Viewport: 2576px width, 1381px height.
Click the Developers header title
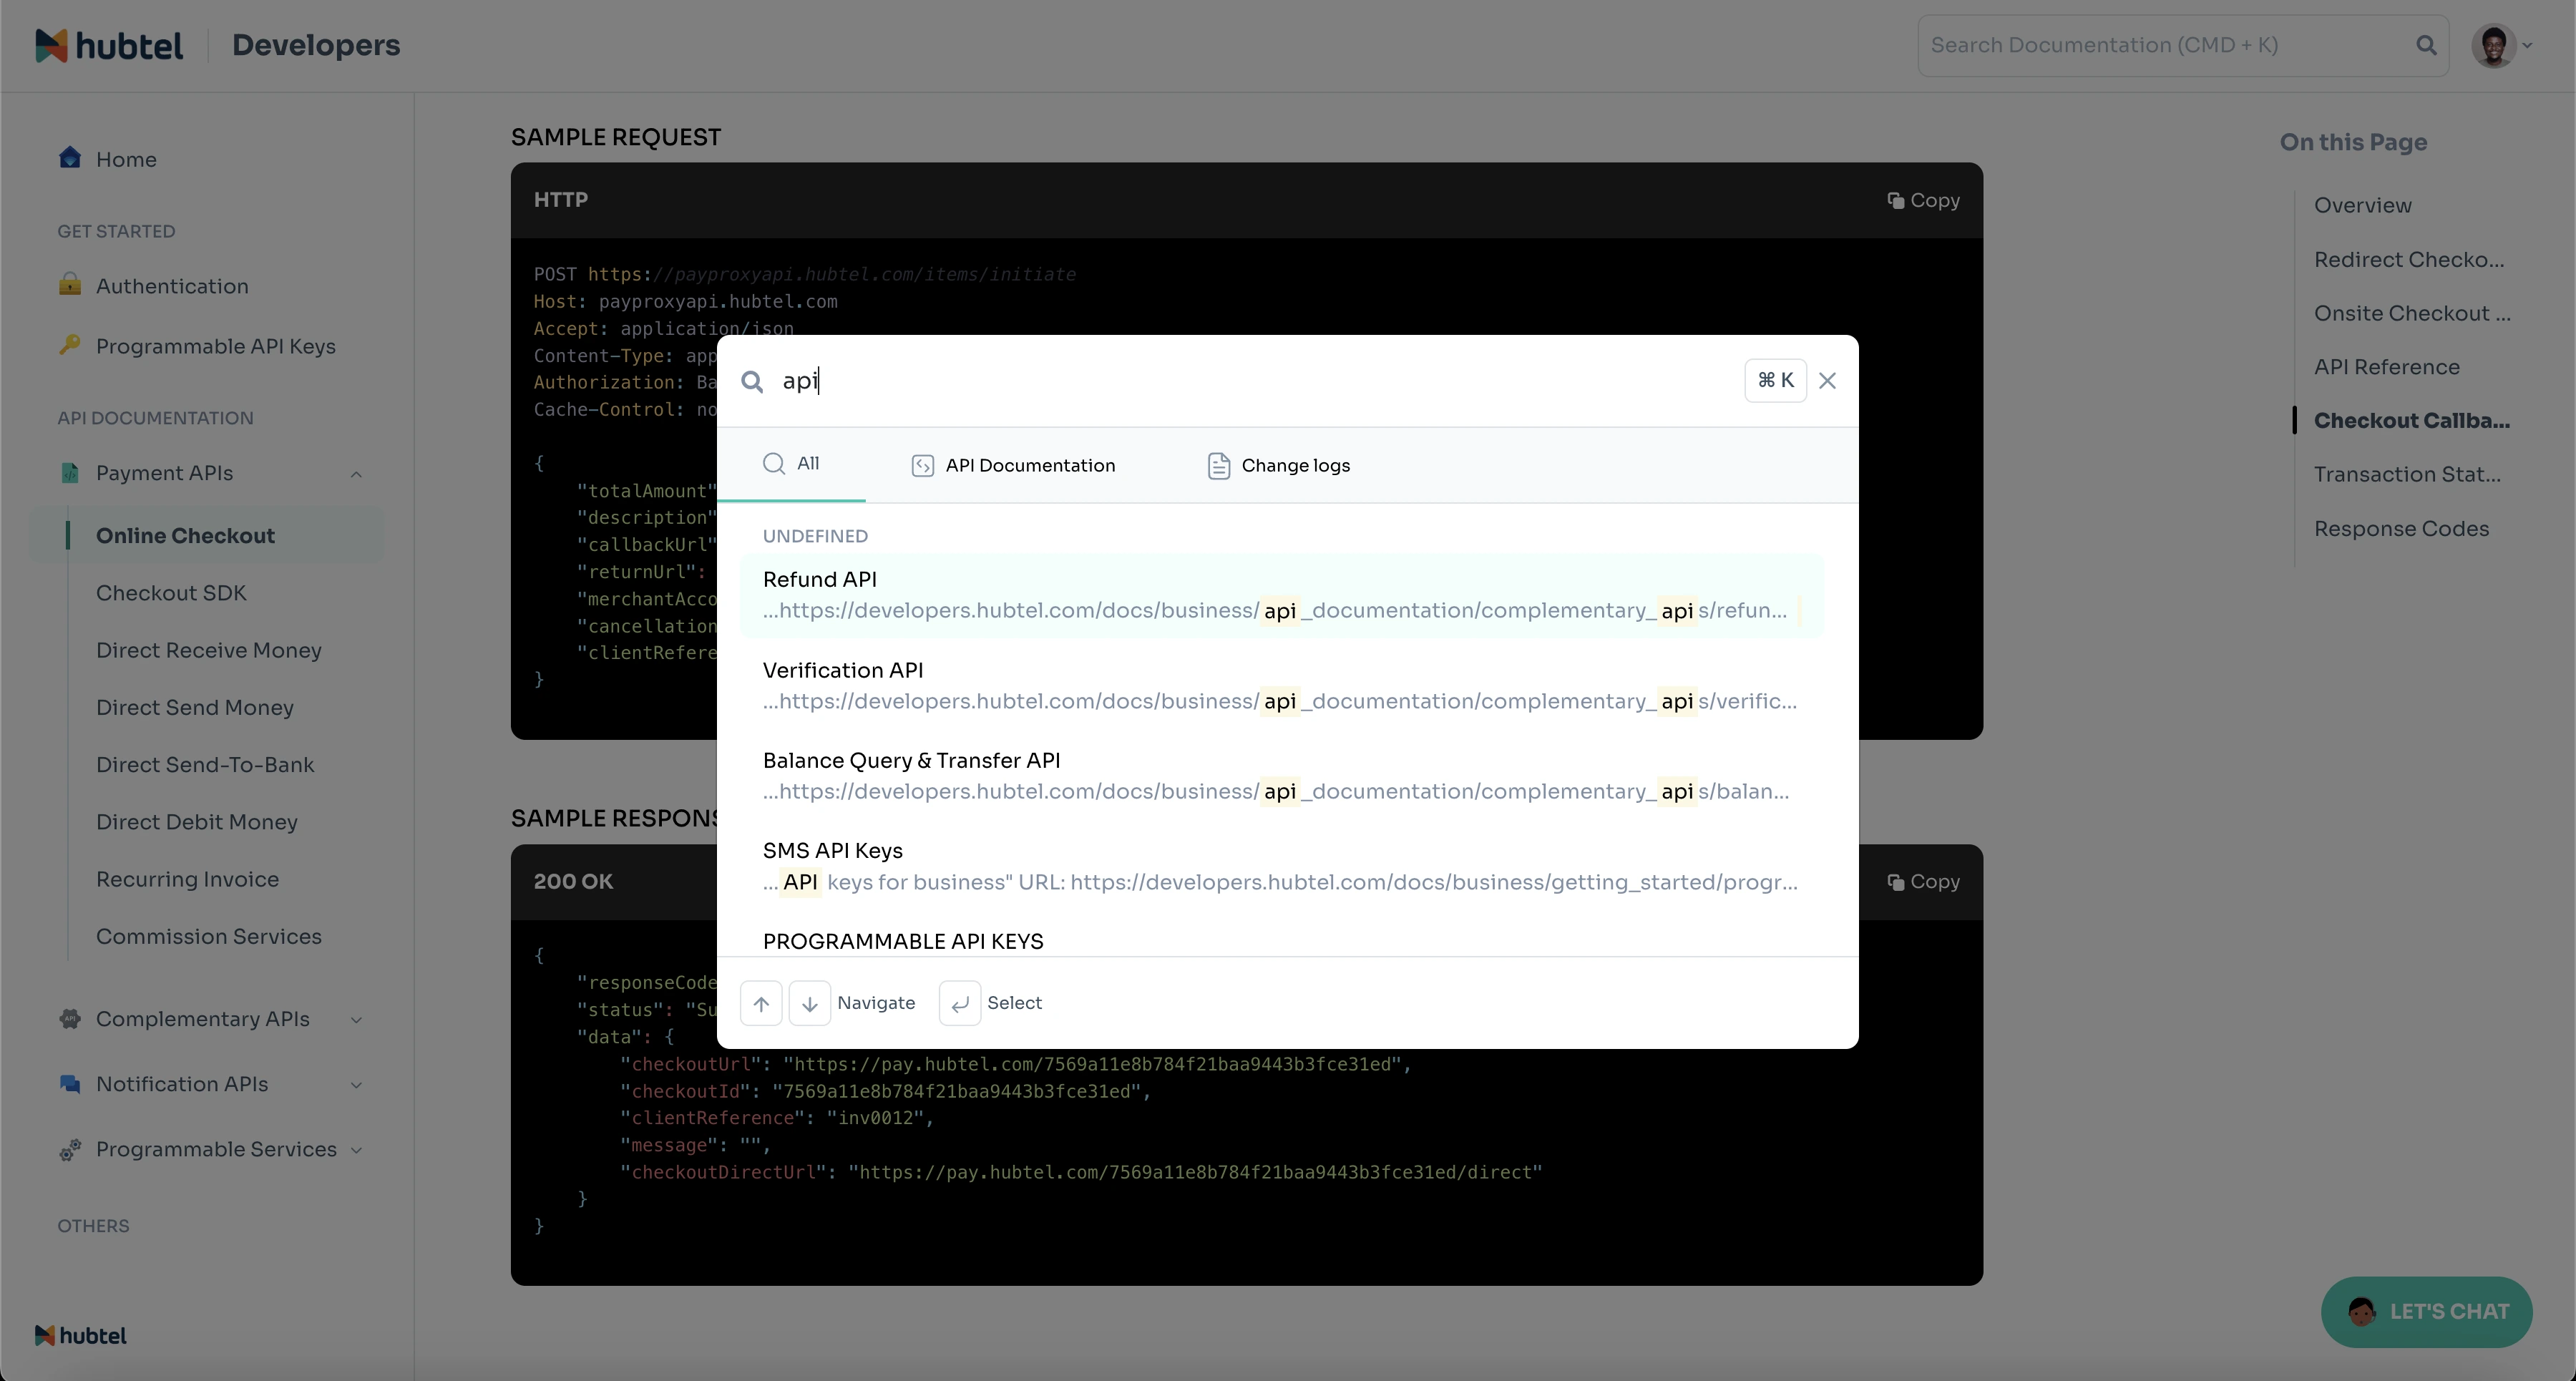(316, 45)
